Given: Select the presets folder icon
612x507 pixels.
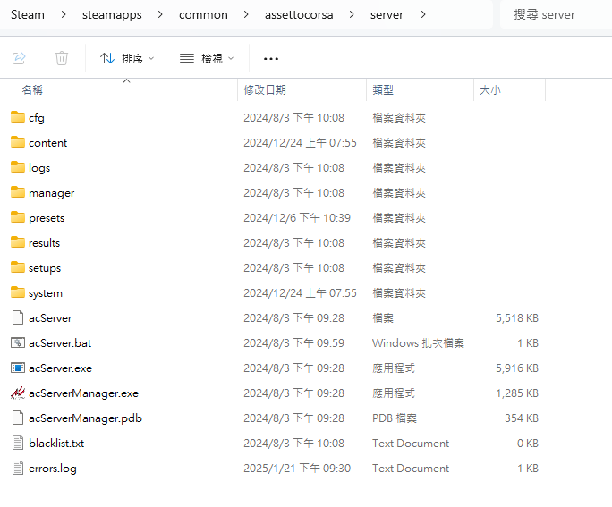Looking at the screenshot, I should click(18, 217).
